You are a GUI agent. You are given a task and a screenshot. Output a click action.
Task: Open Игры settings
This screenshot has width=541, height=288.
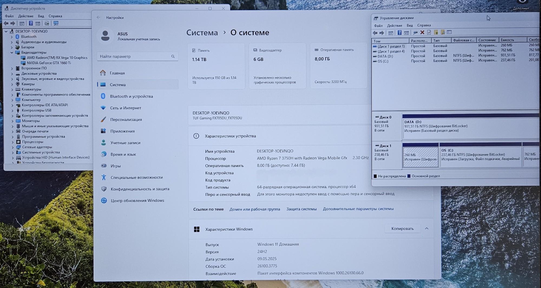pos(138,166)
